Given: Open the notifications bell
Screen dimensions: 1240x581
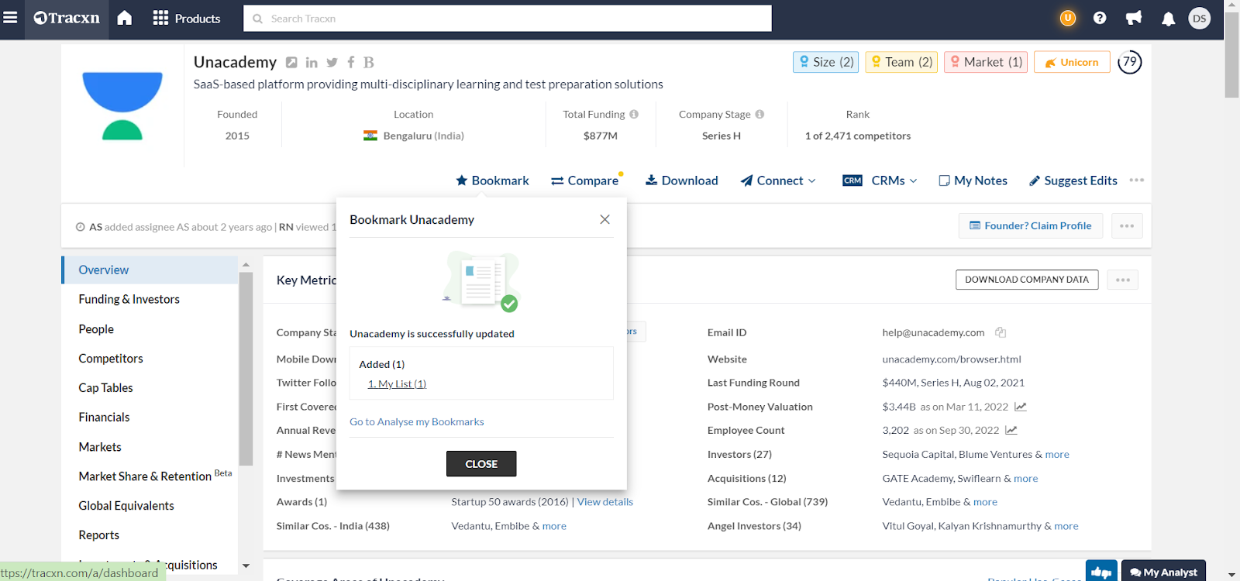Looking at the screenshot, I should 1168,19.
